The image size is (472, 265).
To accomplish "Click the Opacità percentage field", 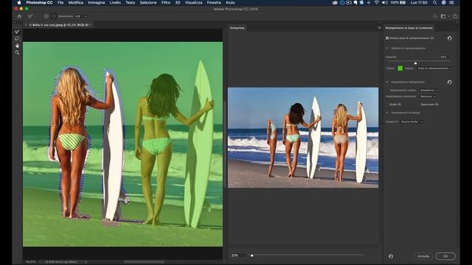I will (444, 57).
